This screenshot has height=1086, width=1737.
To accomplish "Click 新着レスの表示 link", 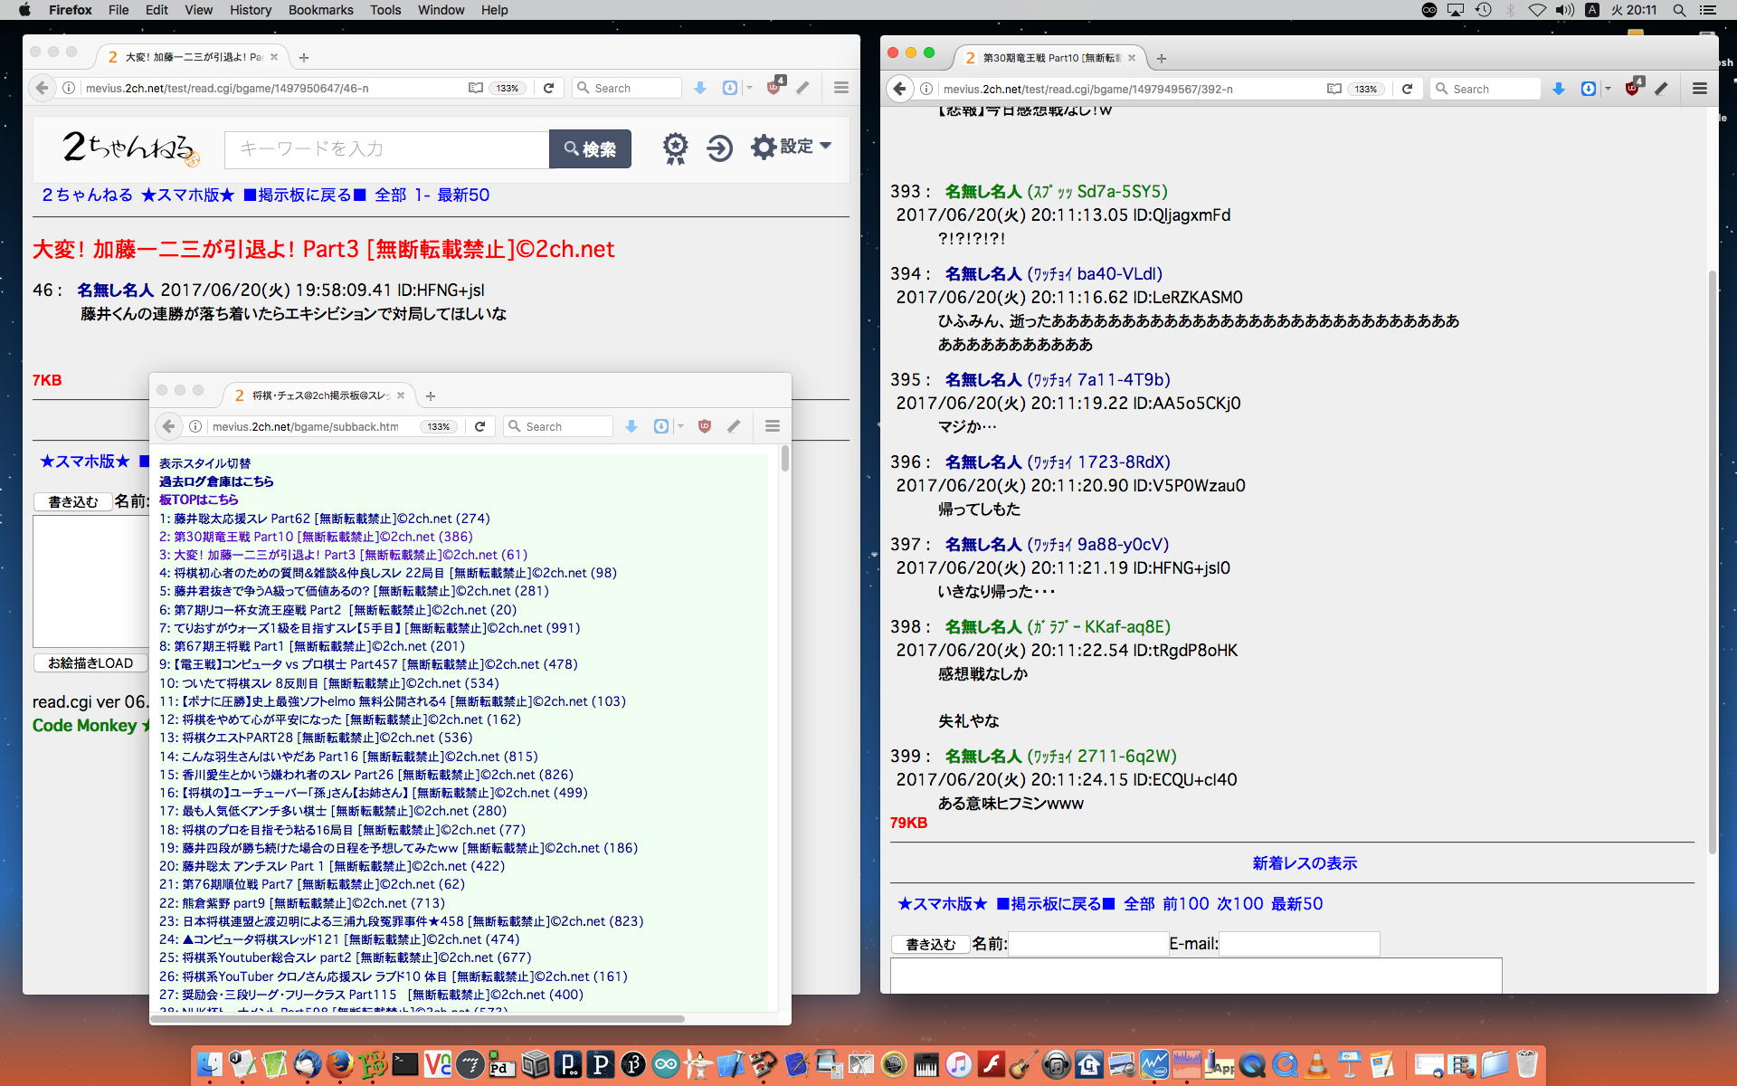I will coord(1304,863).
